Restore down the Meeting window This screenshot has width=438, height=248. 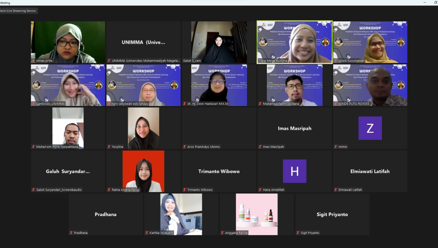[x=436, y=3]
